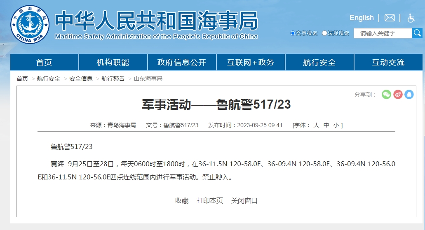Viewport: 425px width, 230px height.
Task: Switch to the English site
Action: (x=362, y=18)
